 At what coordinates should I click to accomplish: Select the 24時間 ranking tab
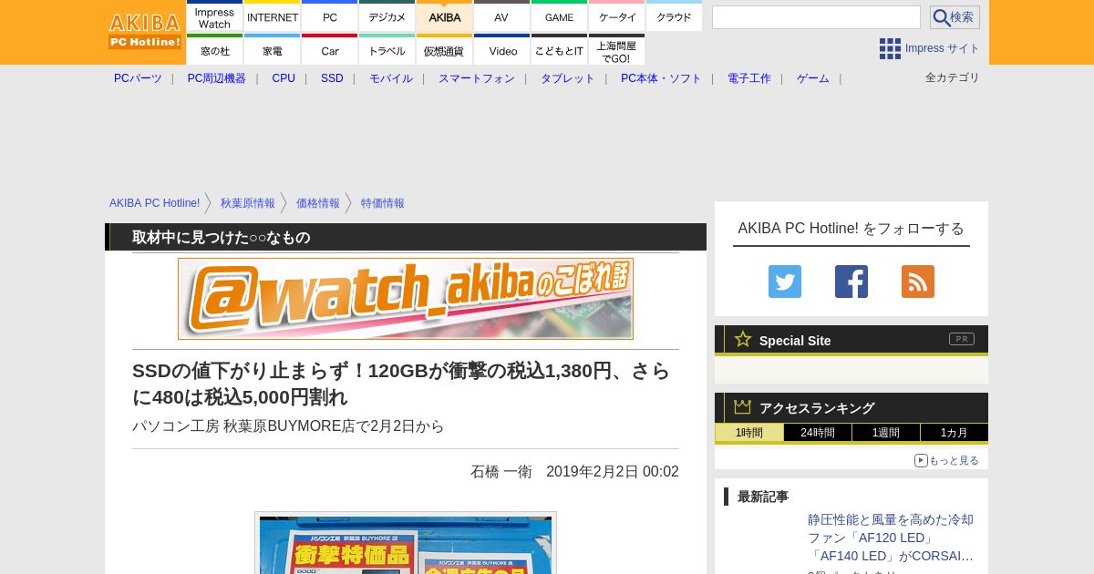818,433
